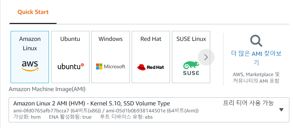Screen dimensions: 293x128
Task: Switch to the Quick Start tab
Action: coord(33,12)
